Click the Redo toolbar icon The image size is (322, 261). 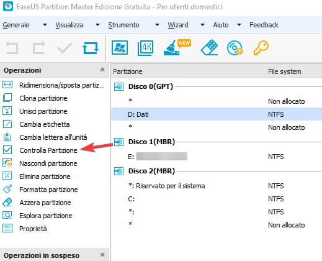pyautogui.click(x=38, y=48)
